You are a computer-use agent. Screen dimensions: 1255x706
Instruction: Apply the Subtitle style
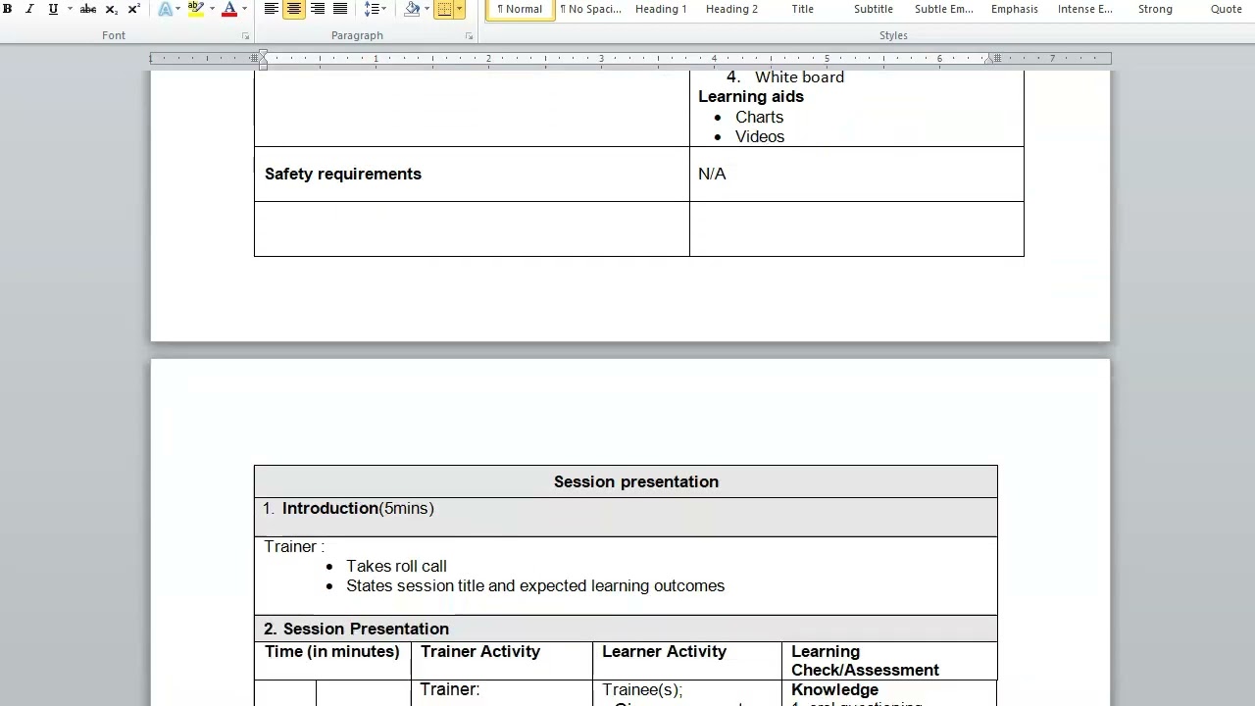tap(873, 10)
